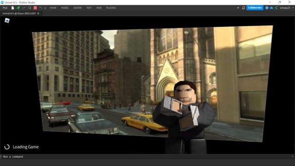Click the Roblox Studio app icon in title bar
This screenshot has height=166, width=295.
pyautogui.click(x=2, y=2)
